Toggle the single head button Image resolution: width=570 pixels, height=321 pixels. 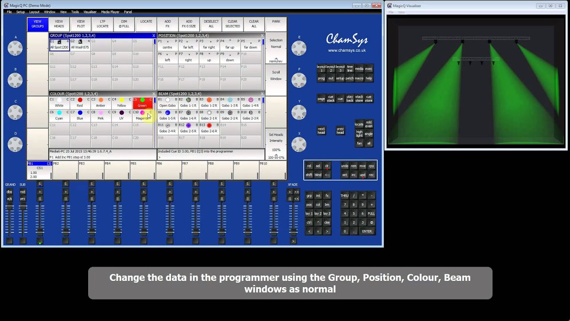[x=369, y=134]
